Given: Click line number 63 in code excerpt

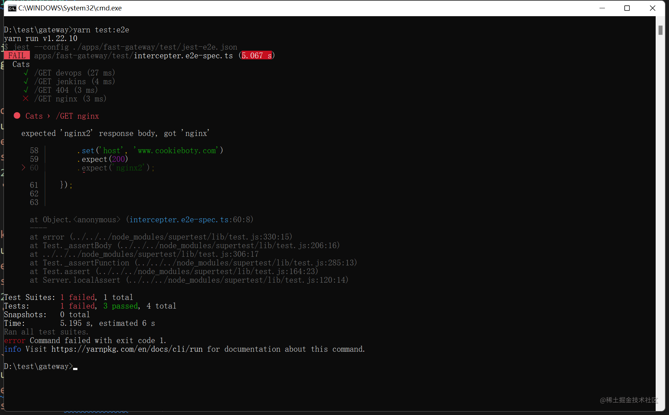Looking at the screenshot, I should click(34, 202).
